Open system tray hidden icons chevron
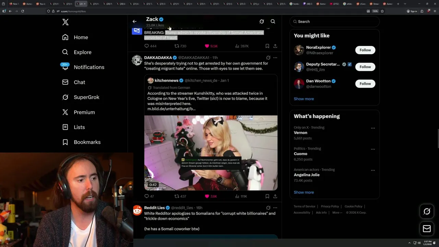The image size is (439, 247). click(x=409, y=243)
